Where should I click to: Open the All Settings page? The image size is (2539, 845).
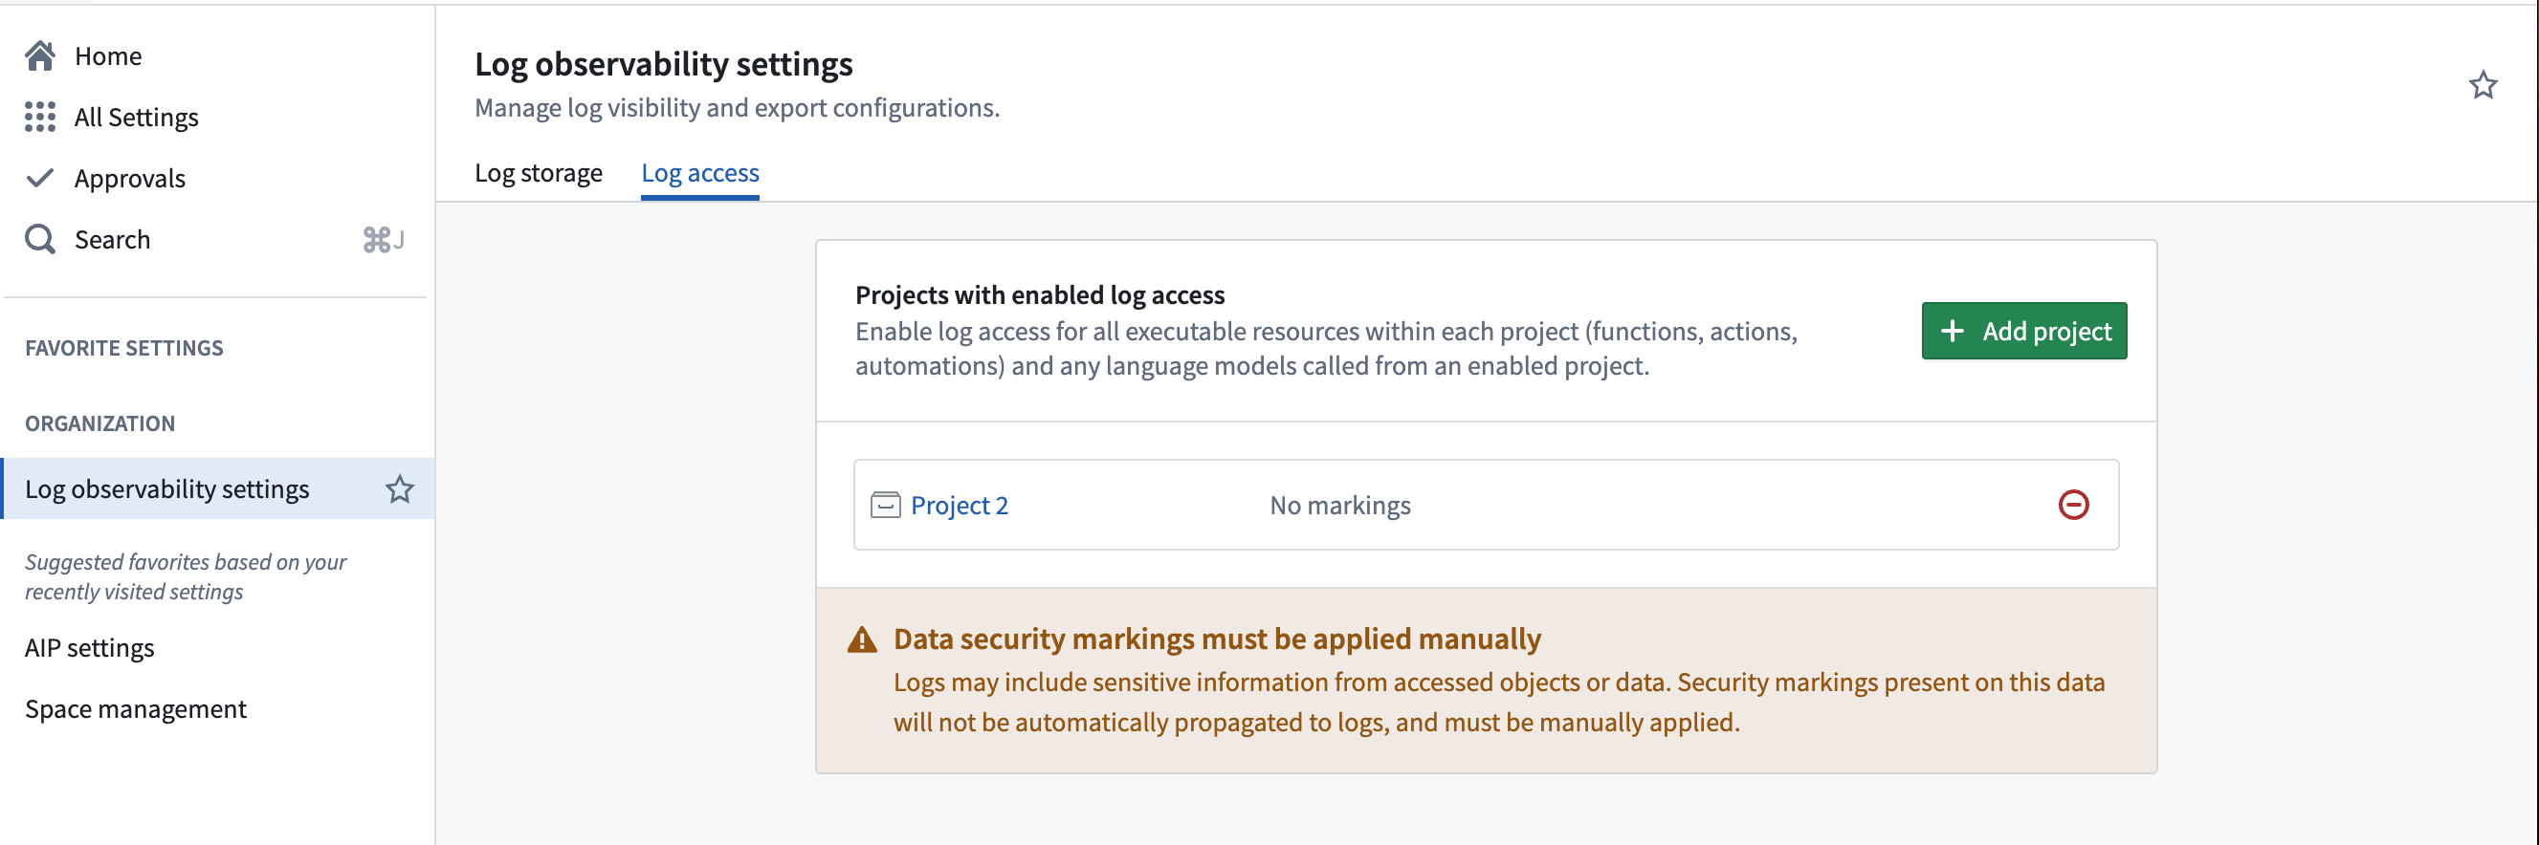136,118
